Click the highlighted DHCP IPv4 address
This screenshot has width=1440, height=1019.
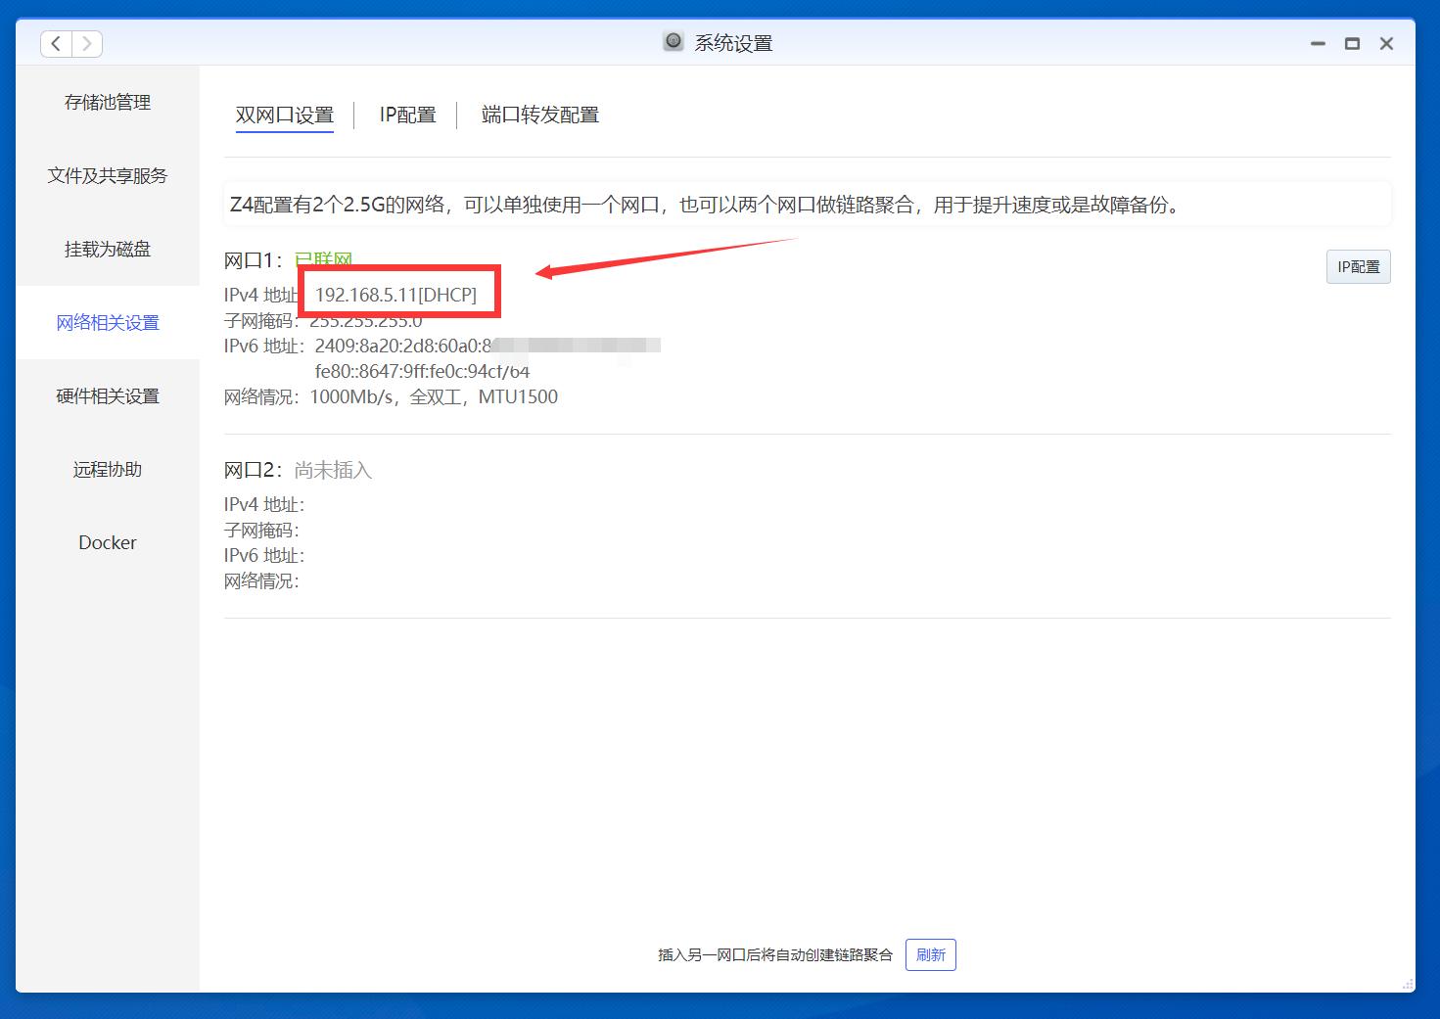pyautogui.click(x=395, y=292)
